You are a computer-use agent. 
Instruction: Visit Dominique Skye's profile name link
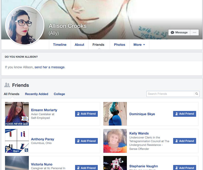[142, 114]
